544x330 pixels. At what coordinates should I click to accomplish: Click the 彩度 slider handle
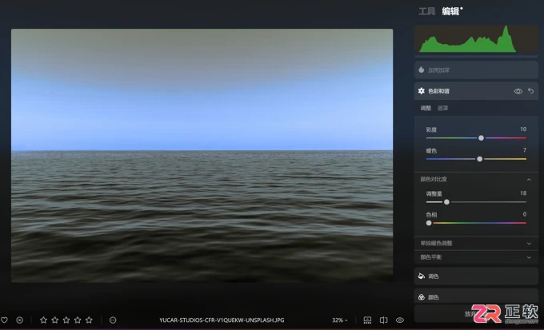(482, 138)
